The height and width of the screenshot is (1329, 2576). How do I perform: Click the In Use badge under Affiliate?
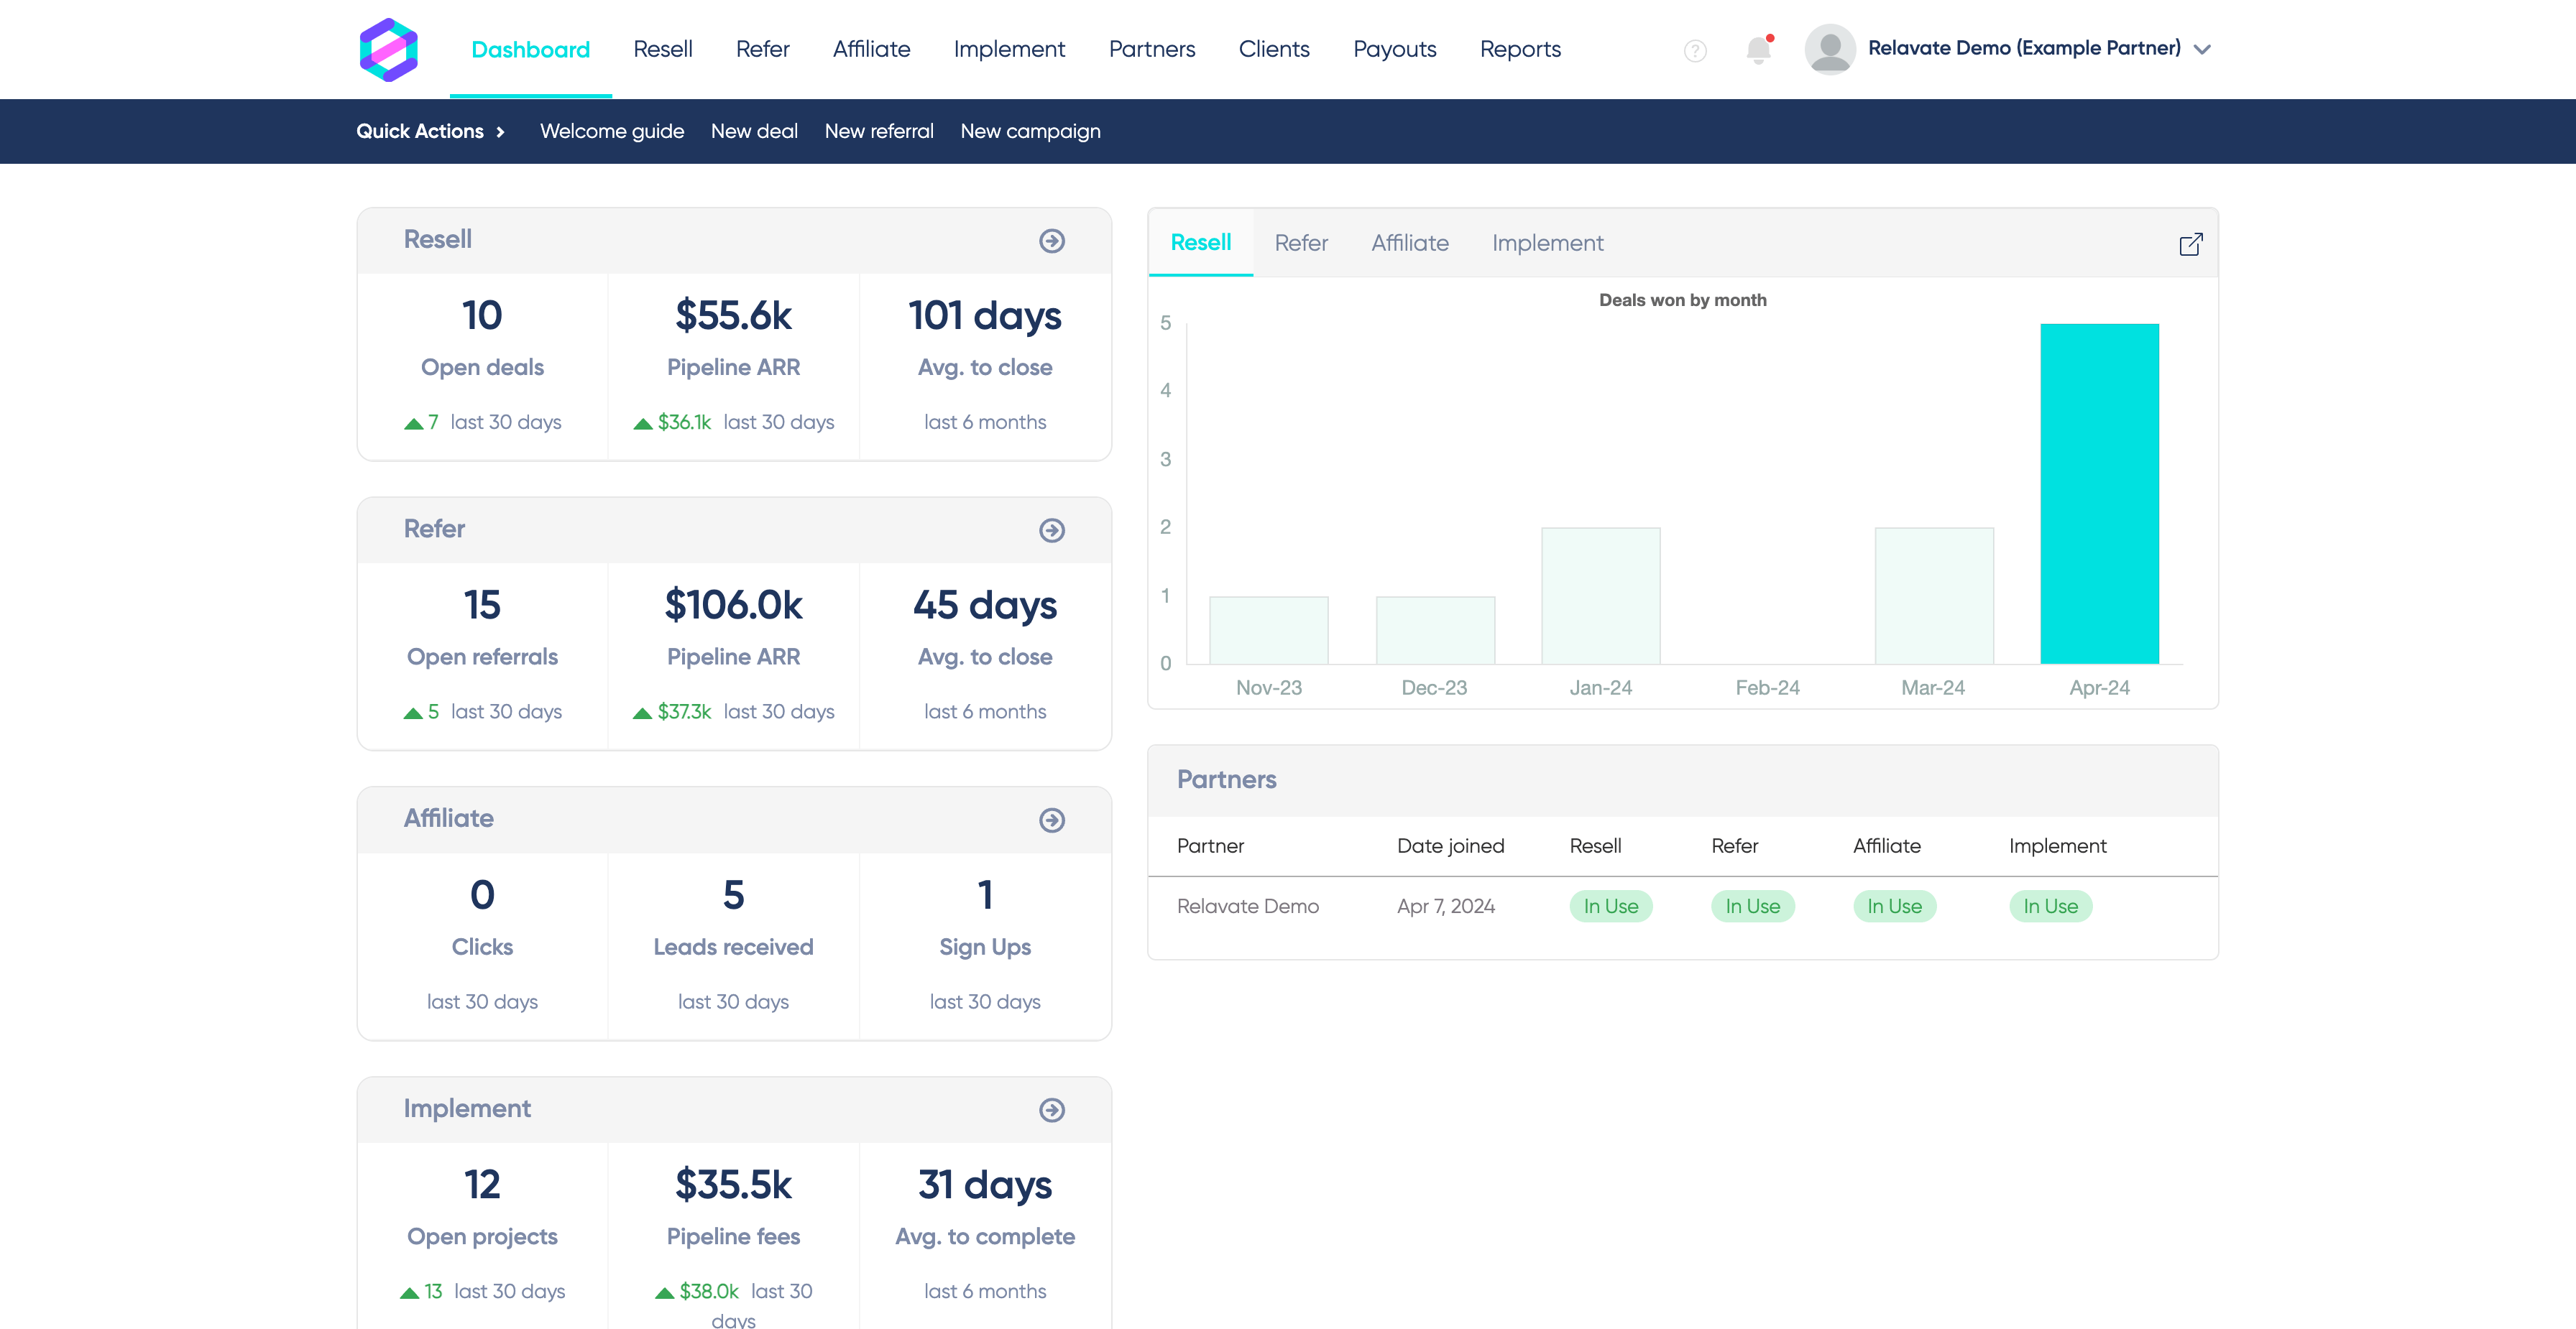click(1894, 907)
